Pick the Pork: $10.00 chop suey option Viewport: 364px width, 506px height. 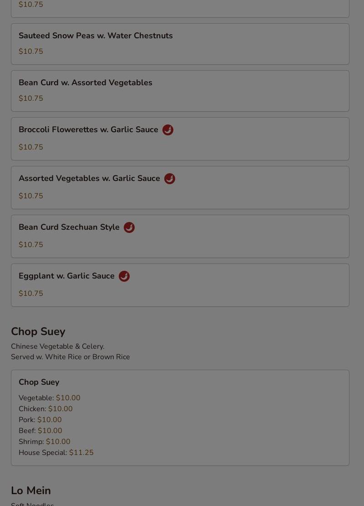coord(40,419)
